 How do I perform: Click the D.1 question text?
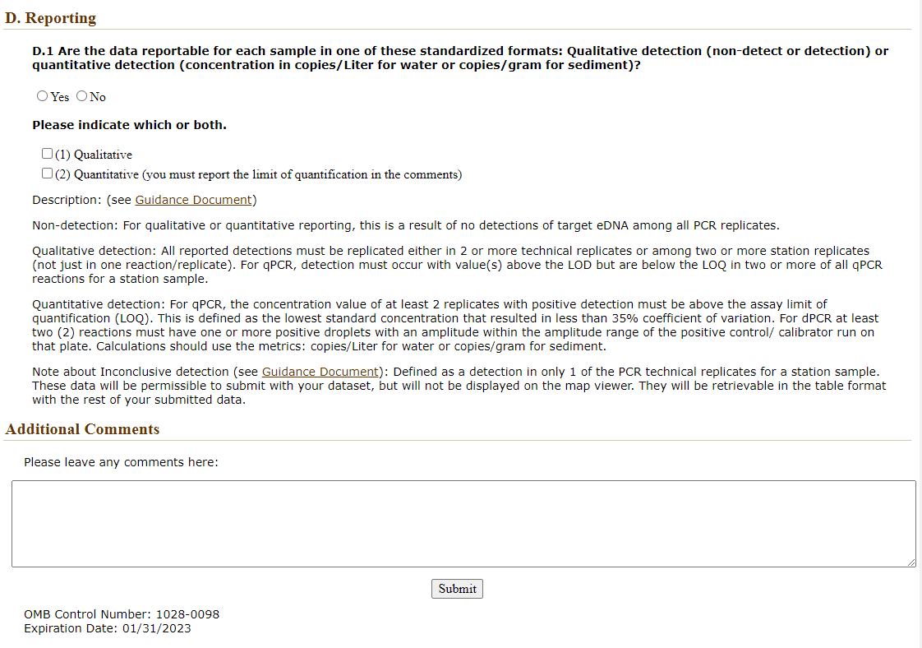click(x=459, y=58)
